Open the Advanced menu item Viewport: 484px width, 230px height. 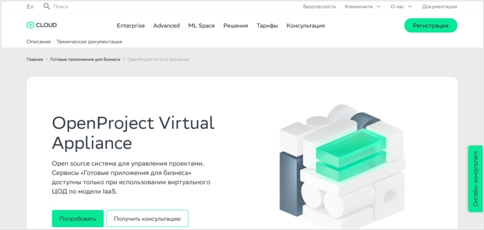167,25
